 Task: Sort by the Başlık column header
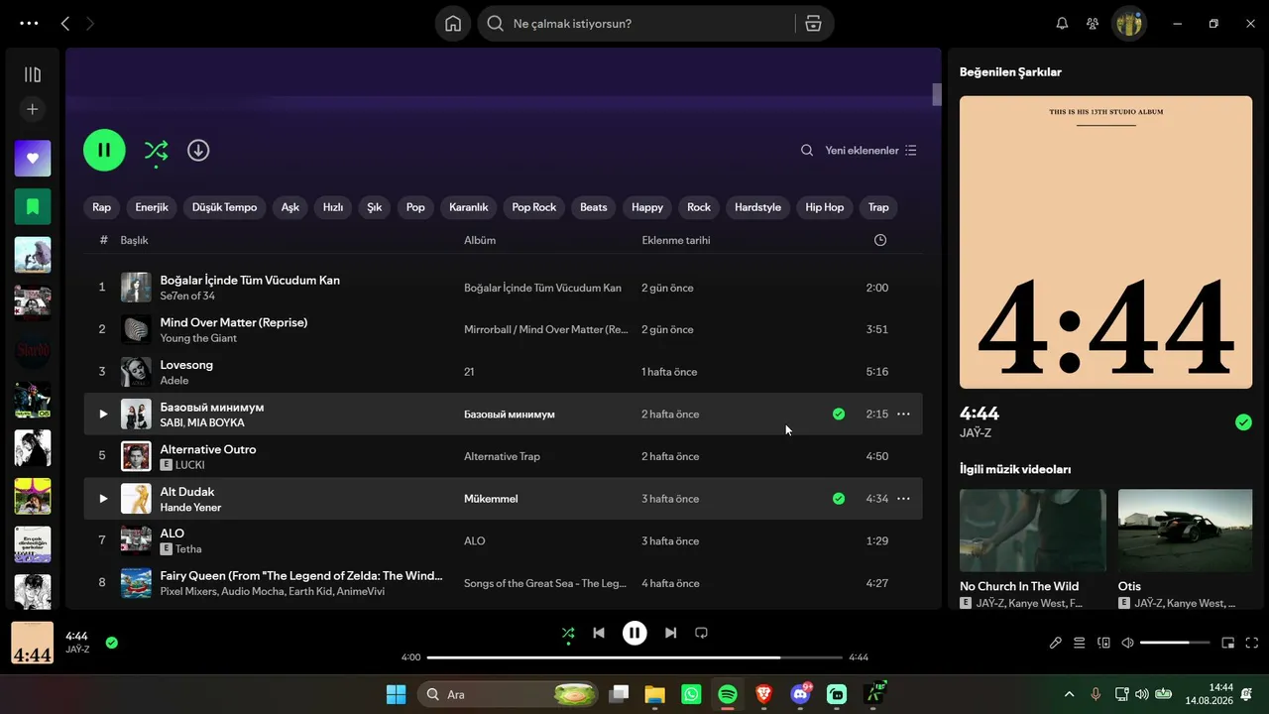[135, 240]
